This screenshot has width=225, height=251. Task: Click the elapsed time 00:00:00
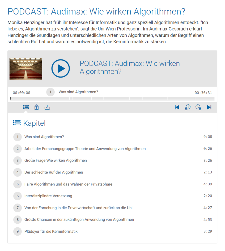pos(22,93)
